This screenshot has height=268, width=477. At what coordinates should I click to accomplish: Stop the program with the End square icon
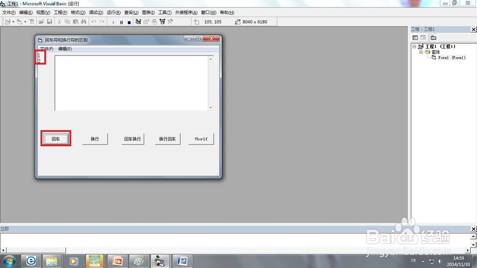pos(129,22)
